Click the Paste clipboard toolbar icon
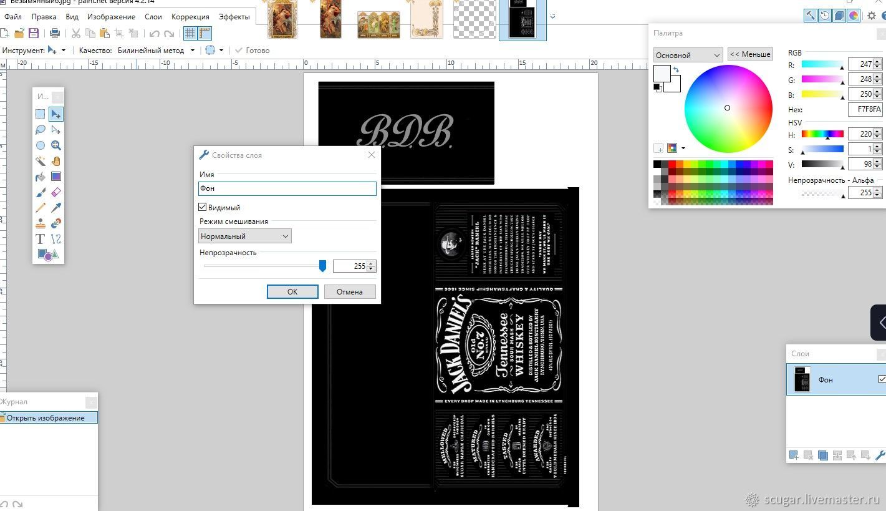 click(x=105, y=33)
